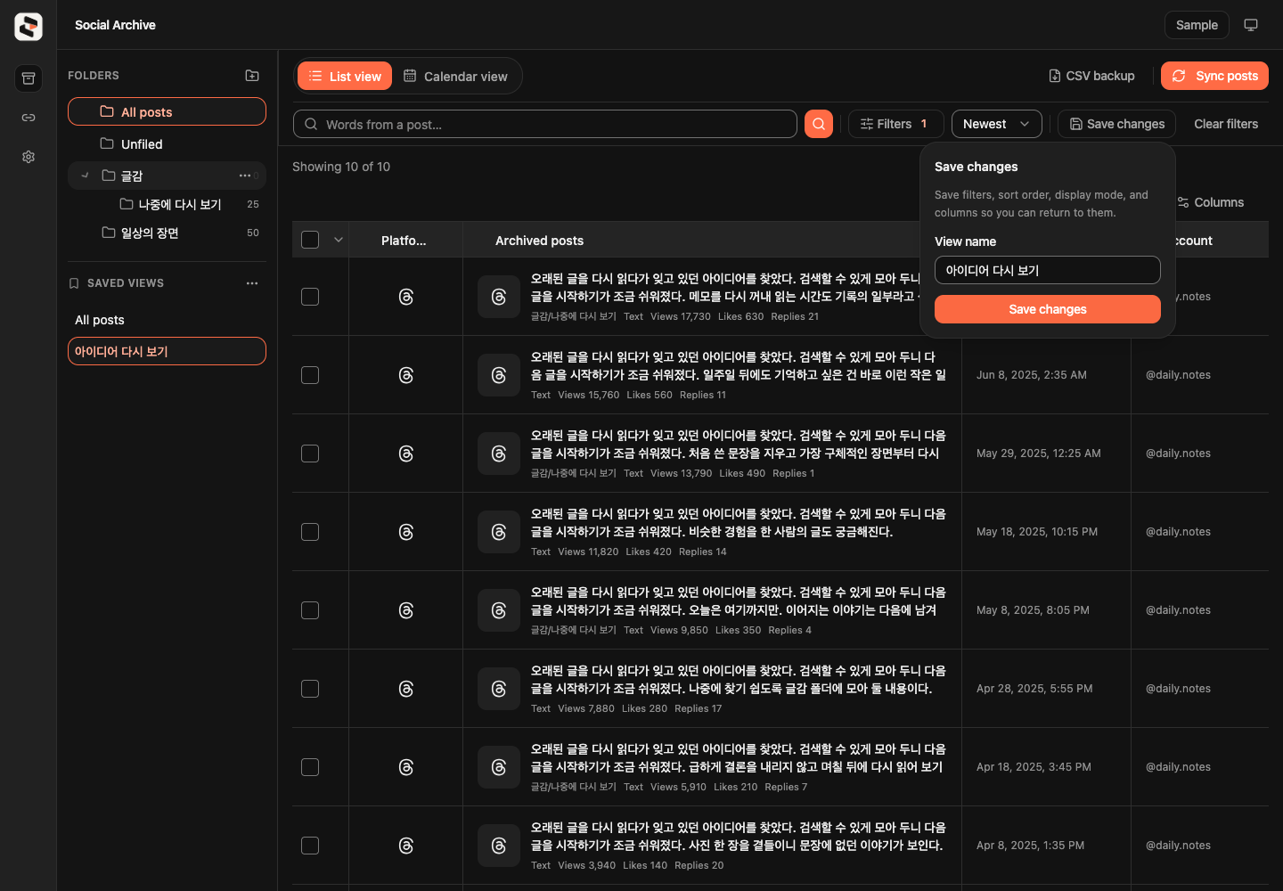Image resolution: width=1283 pixels, height=891 pixels.
Task: Click Sync posts button
Action: (1214, 76)
